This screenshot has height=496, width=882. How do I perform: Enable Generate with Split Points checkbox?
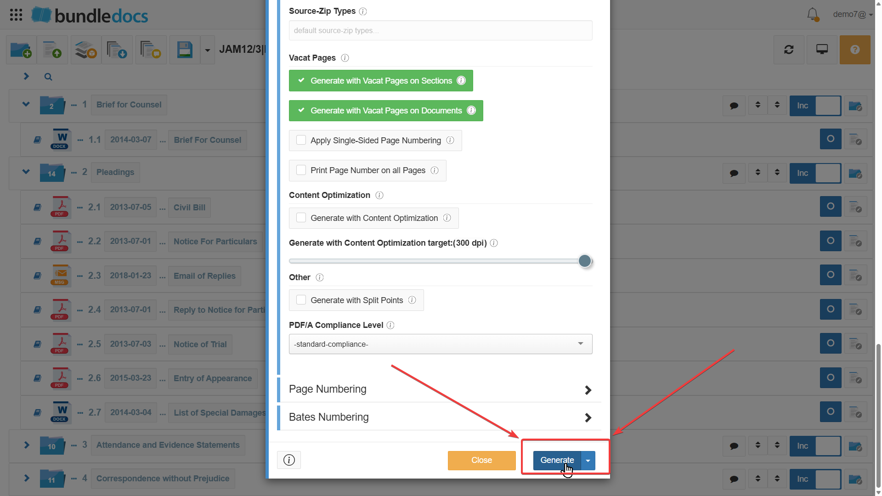point(301,300)
